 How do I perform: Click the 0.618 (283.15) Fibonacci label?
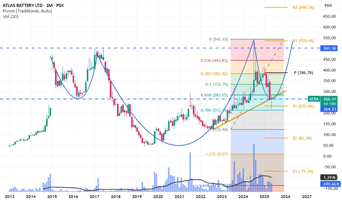(214, 95)
